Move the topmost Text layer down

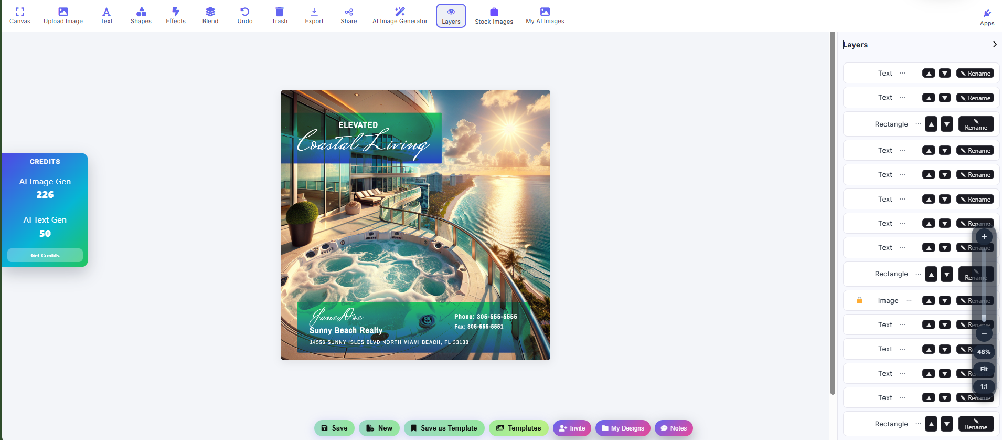coord(944,74)
